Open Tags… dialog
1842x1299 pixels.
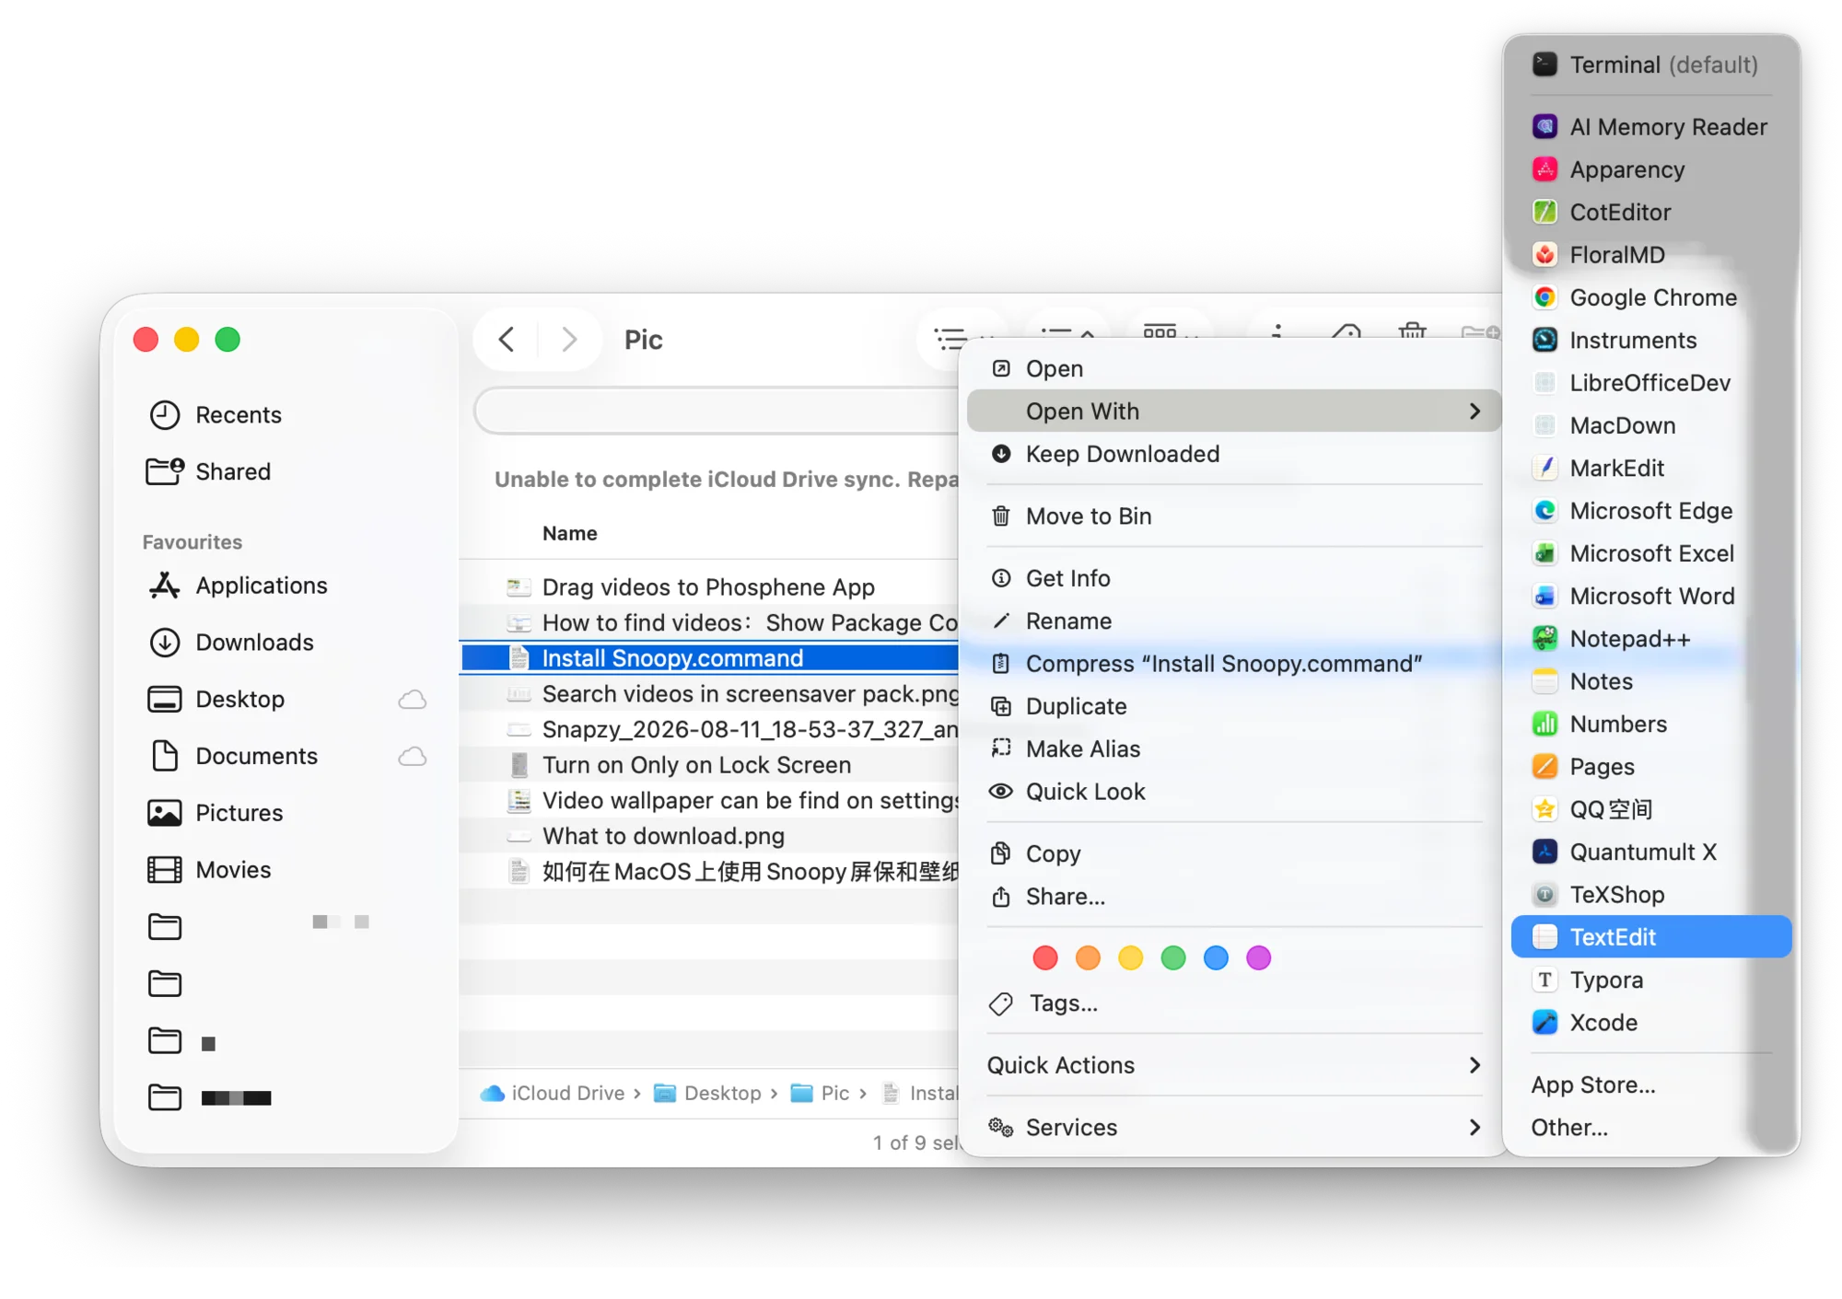[x=1234, y=1003]
